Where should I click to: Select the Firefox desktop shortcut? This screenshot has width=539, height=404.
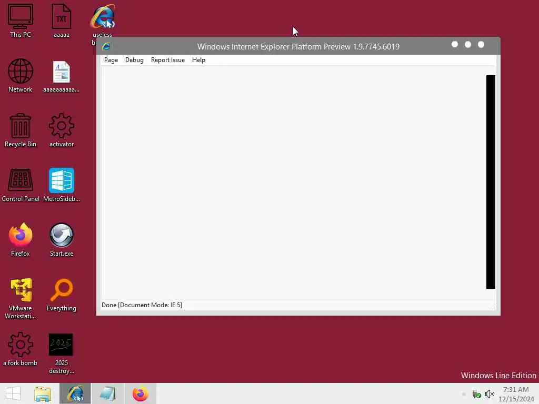coord(21,239)
